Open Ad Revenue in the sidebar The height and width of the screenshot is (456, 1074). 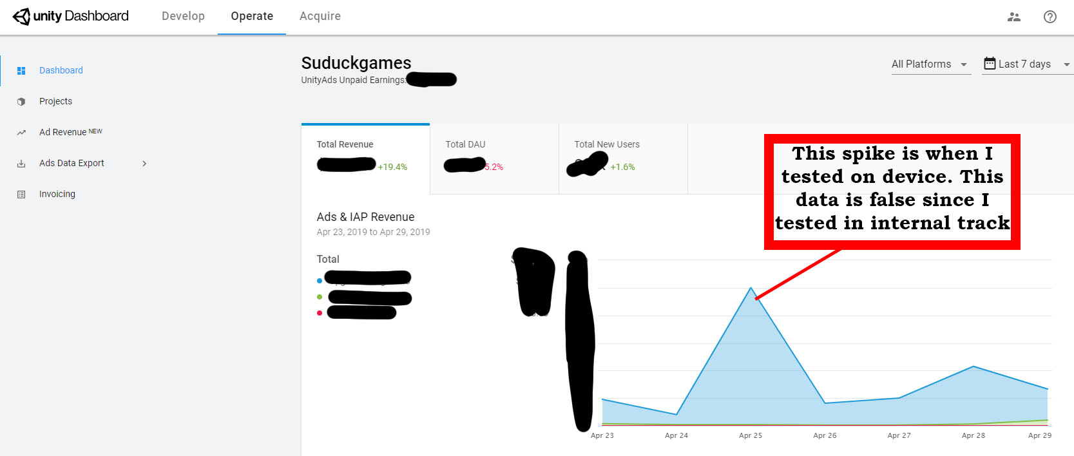tap(62, 132)
